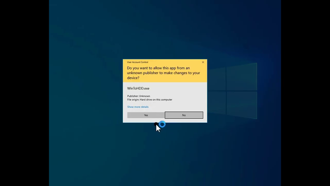Click the Publisher: Unknown line
This screenshot has width=330, height=186.
[x=138, y=96]
